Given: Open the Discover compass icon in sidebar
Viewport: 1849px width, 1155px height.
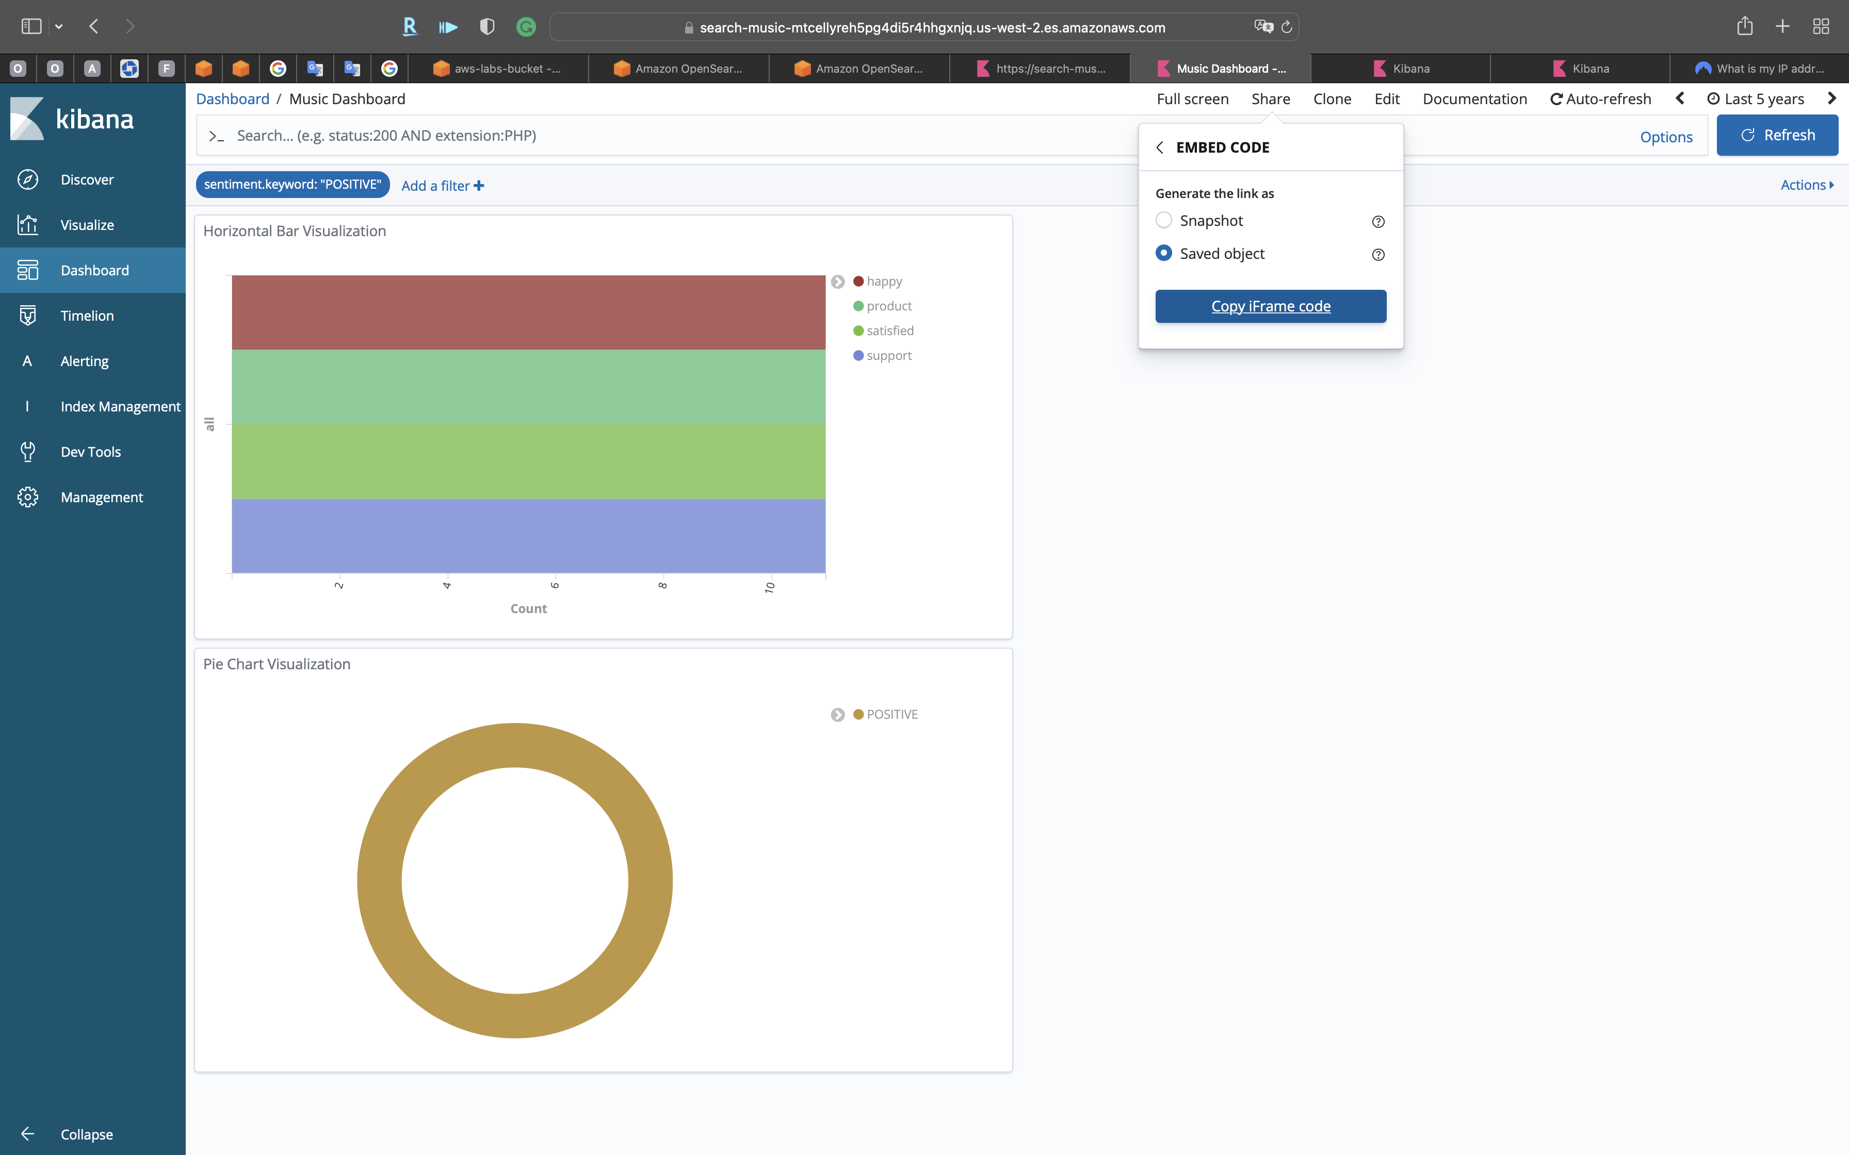Looking at the screenshot, I should (x=27, y=179).
